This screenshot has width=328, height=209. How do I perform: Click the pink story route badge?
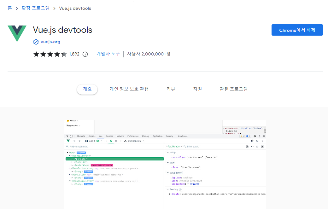pyautogui.click(x=102, y=165)
